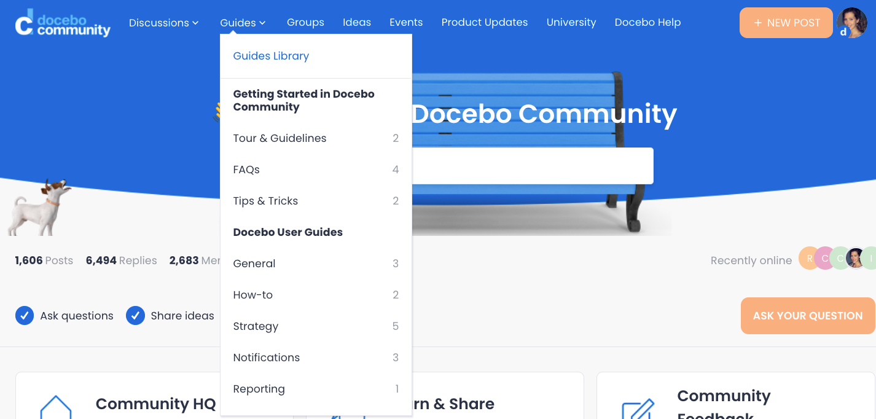Open the Groups nav item
The image size is (876, 419).
click(305, 22)
